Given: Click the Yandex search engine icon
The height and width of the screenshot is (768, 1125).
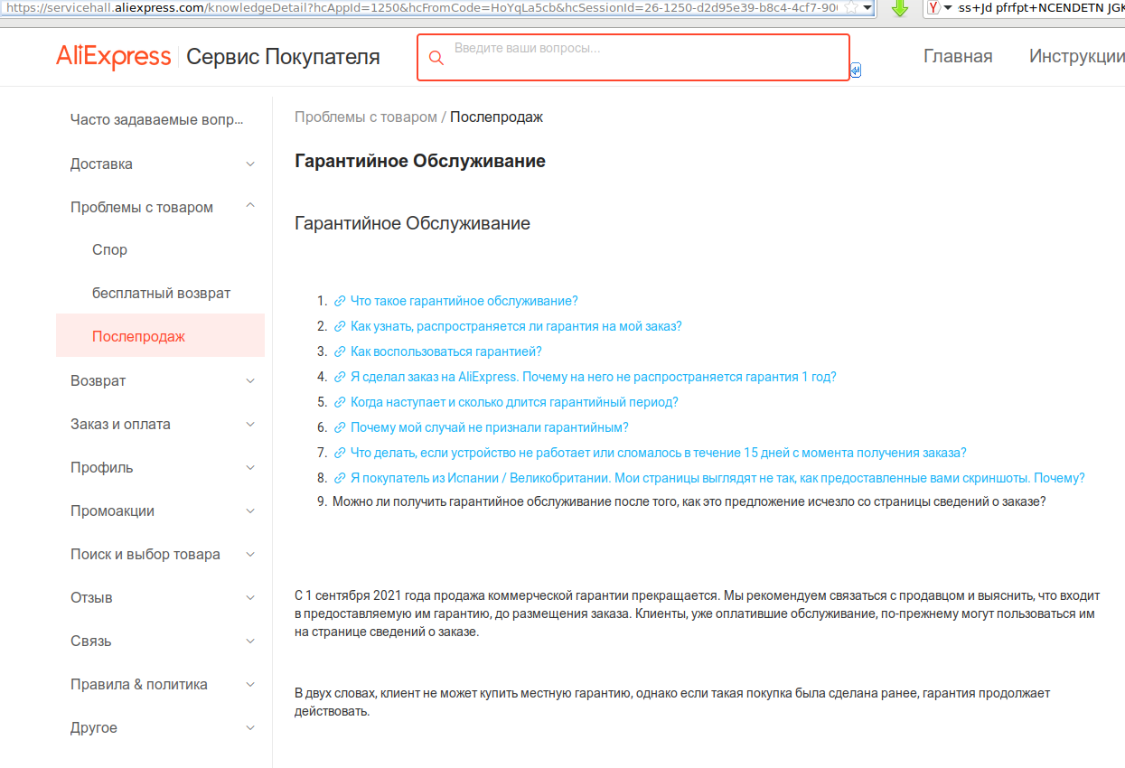Looking at the screenshot, I should pos(933,8).
